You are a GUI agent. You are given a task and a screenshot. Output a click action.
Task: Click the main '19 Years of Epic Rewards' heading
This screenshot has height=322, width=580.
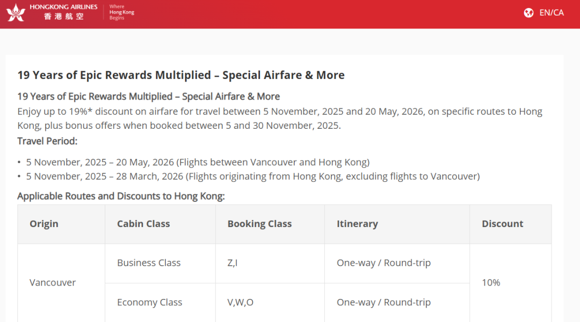(x=181, y=75)
